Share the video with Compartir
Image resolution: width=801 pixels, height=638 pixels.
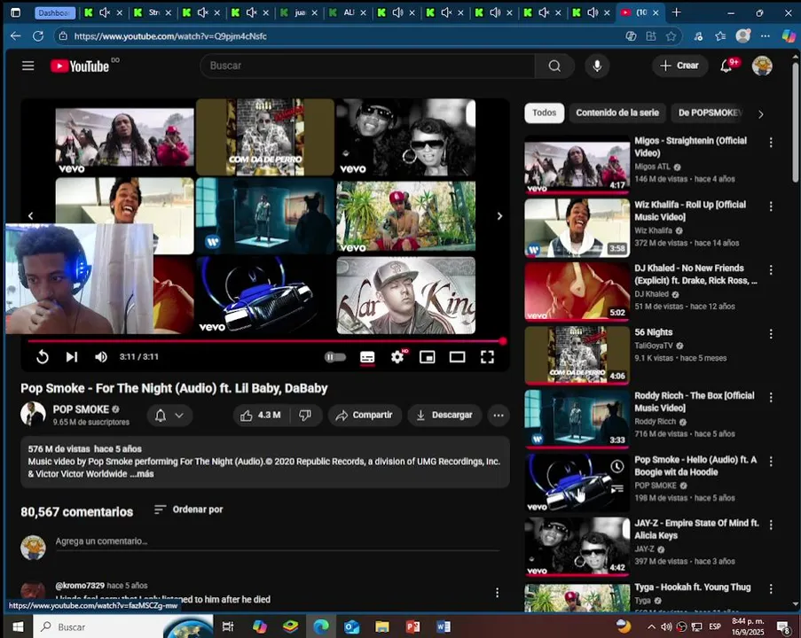(365, 415)
